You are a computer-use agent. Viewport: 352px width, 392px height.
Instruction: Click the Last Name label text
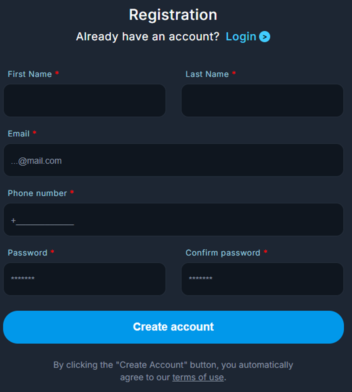pos(207,74)
